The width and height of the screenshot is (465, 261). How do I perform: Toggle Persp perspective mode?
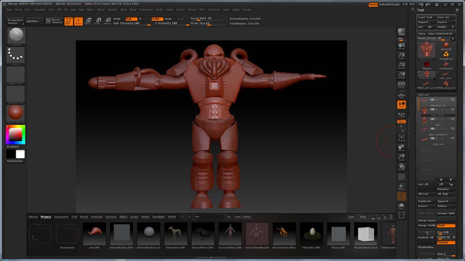coord(401,85)
